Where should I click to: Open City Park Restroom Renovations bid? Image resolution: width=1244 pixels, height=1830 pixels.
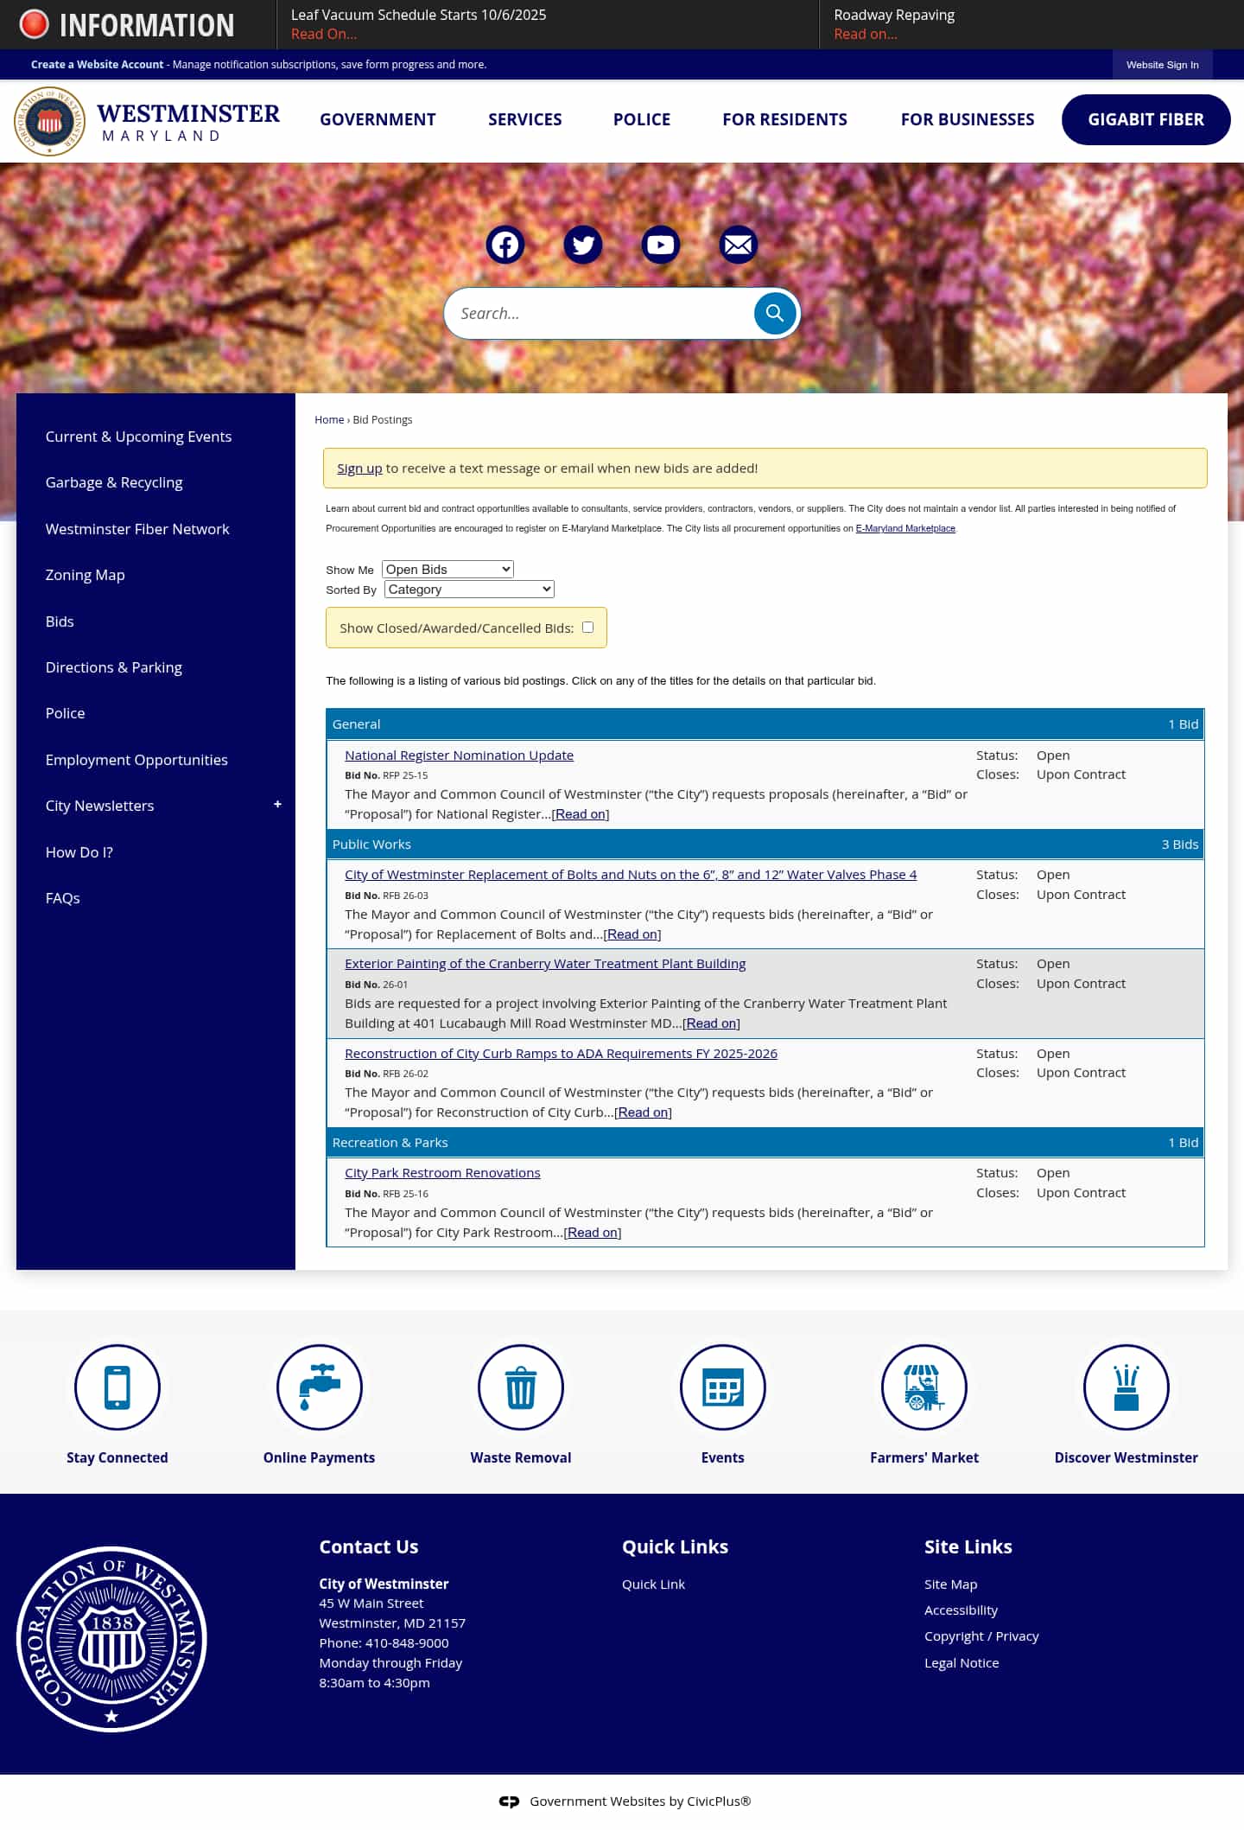click(442, 1173)
